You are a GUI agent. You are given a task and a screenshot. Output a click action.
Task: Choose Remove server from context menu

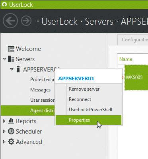pos(88,89)
